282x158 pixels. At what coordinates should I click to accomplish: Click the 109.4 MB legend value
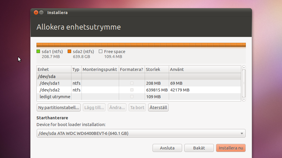coord(113,57)
